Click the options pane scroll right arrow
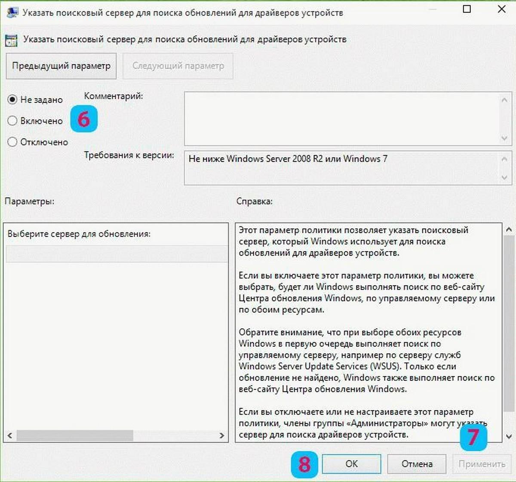 (222, 436)
